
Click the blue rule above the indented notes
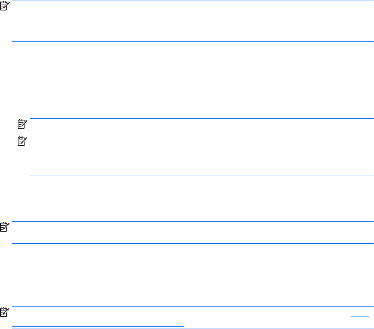click(x=201, y=119)
